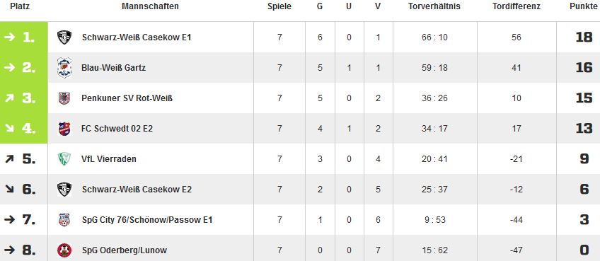Click the VfL Vierraden green club crest
The width and height of the screenshot is (600, 261).
click(x=64, y=159)
